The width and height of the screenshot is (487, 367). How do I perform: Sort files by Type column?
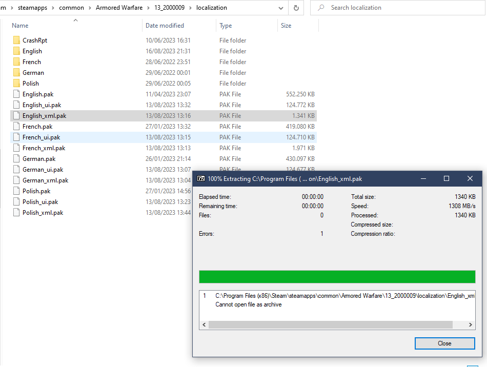(226, 26)
